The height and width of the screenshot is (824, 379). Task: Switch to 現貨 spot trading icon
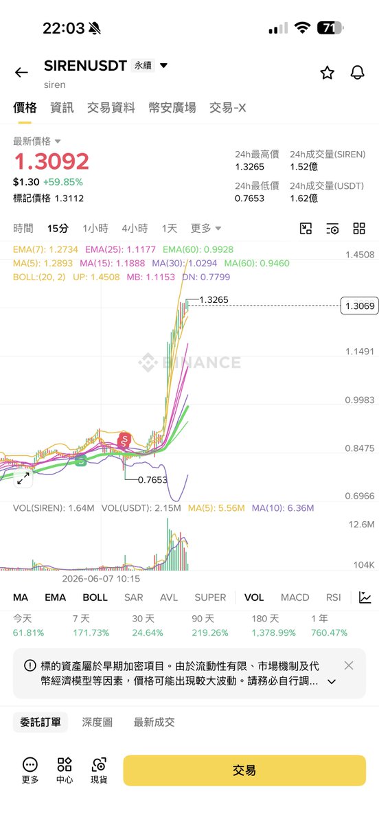[x=99, y=770]
